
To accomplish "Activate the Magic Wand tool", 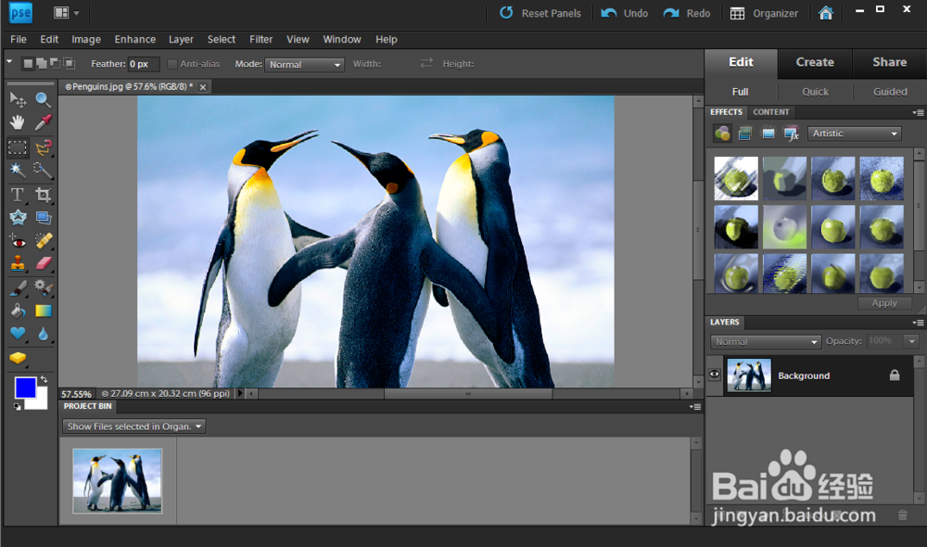I will click(x=18, y=170).
